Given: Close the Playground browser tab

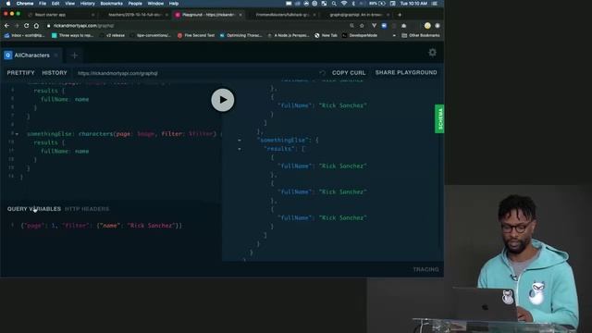Looking at the screenshot, I should click(240, 15).
